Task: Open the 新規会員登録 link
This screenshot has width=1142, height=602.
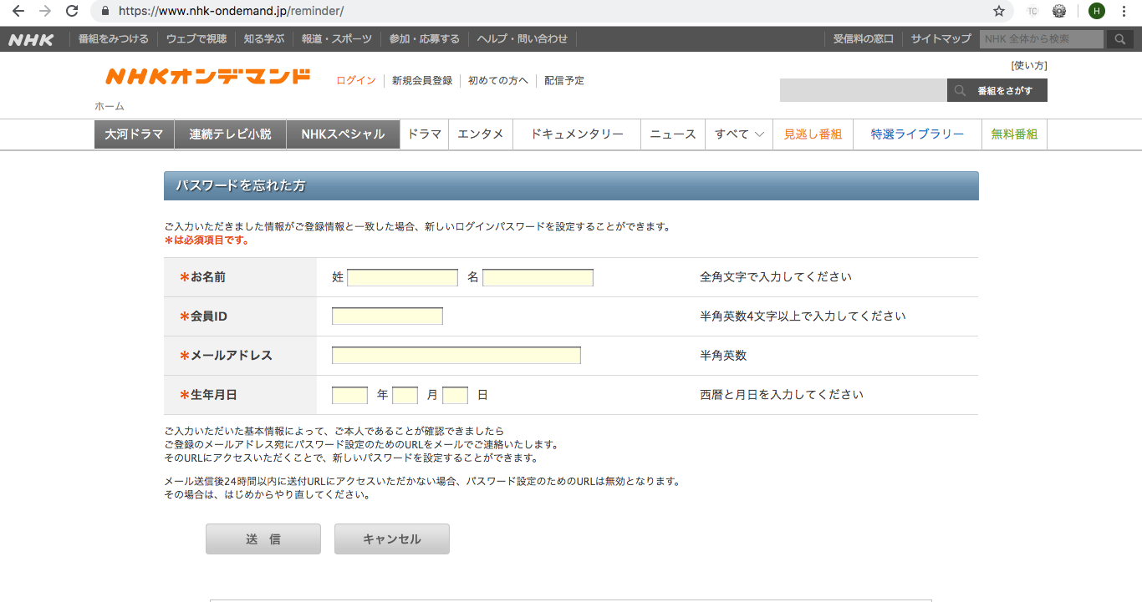Action: (421, 81)
